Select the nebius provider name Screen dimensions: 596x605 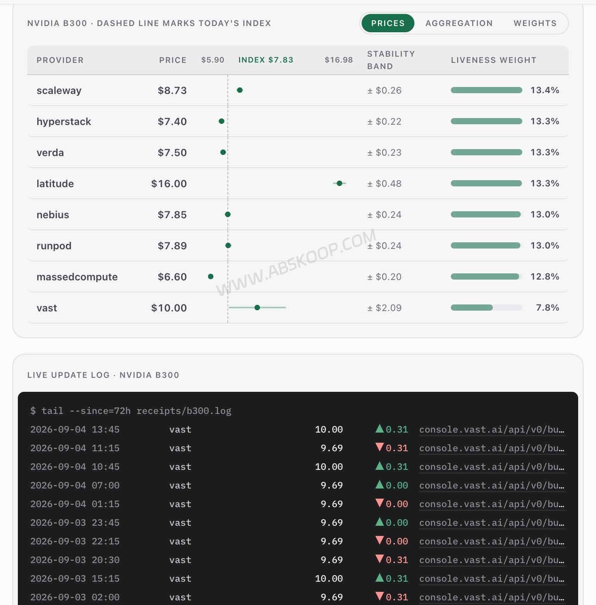[53, 215]
